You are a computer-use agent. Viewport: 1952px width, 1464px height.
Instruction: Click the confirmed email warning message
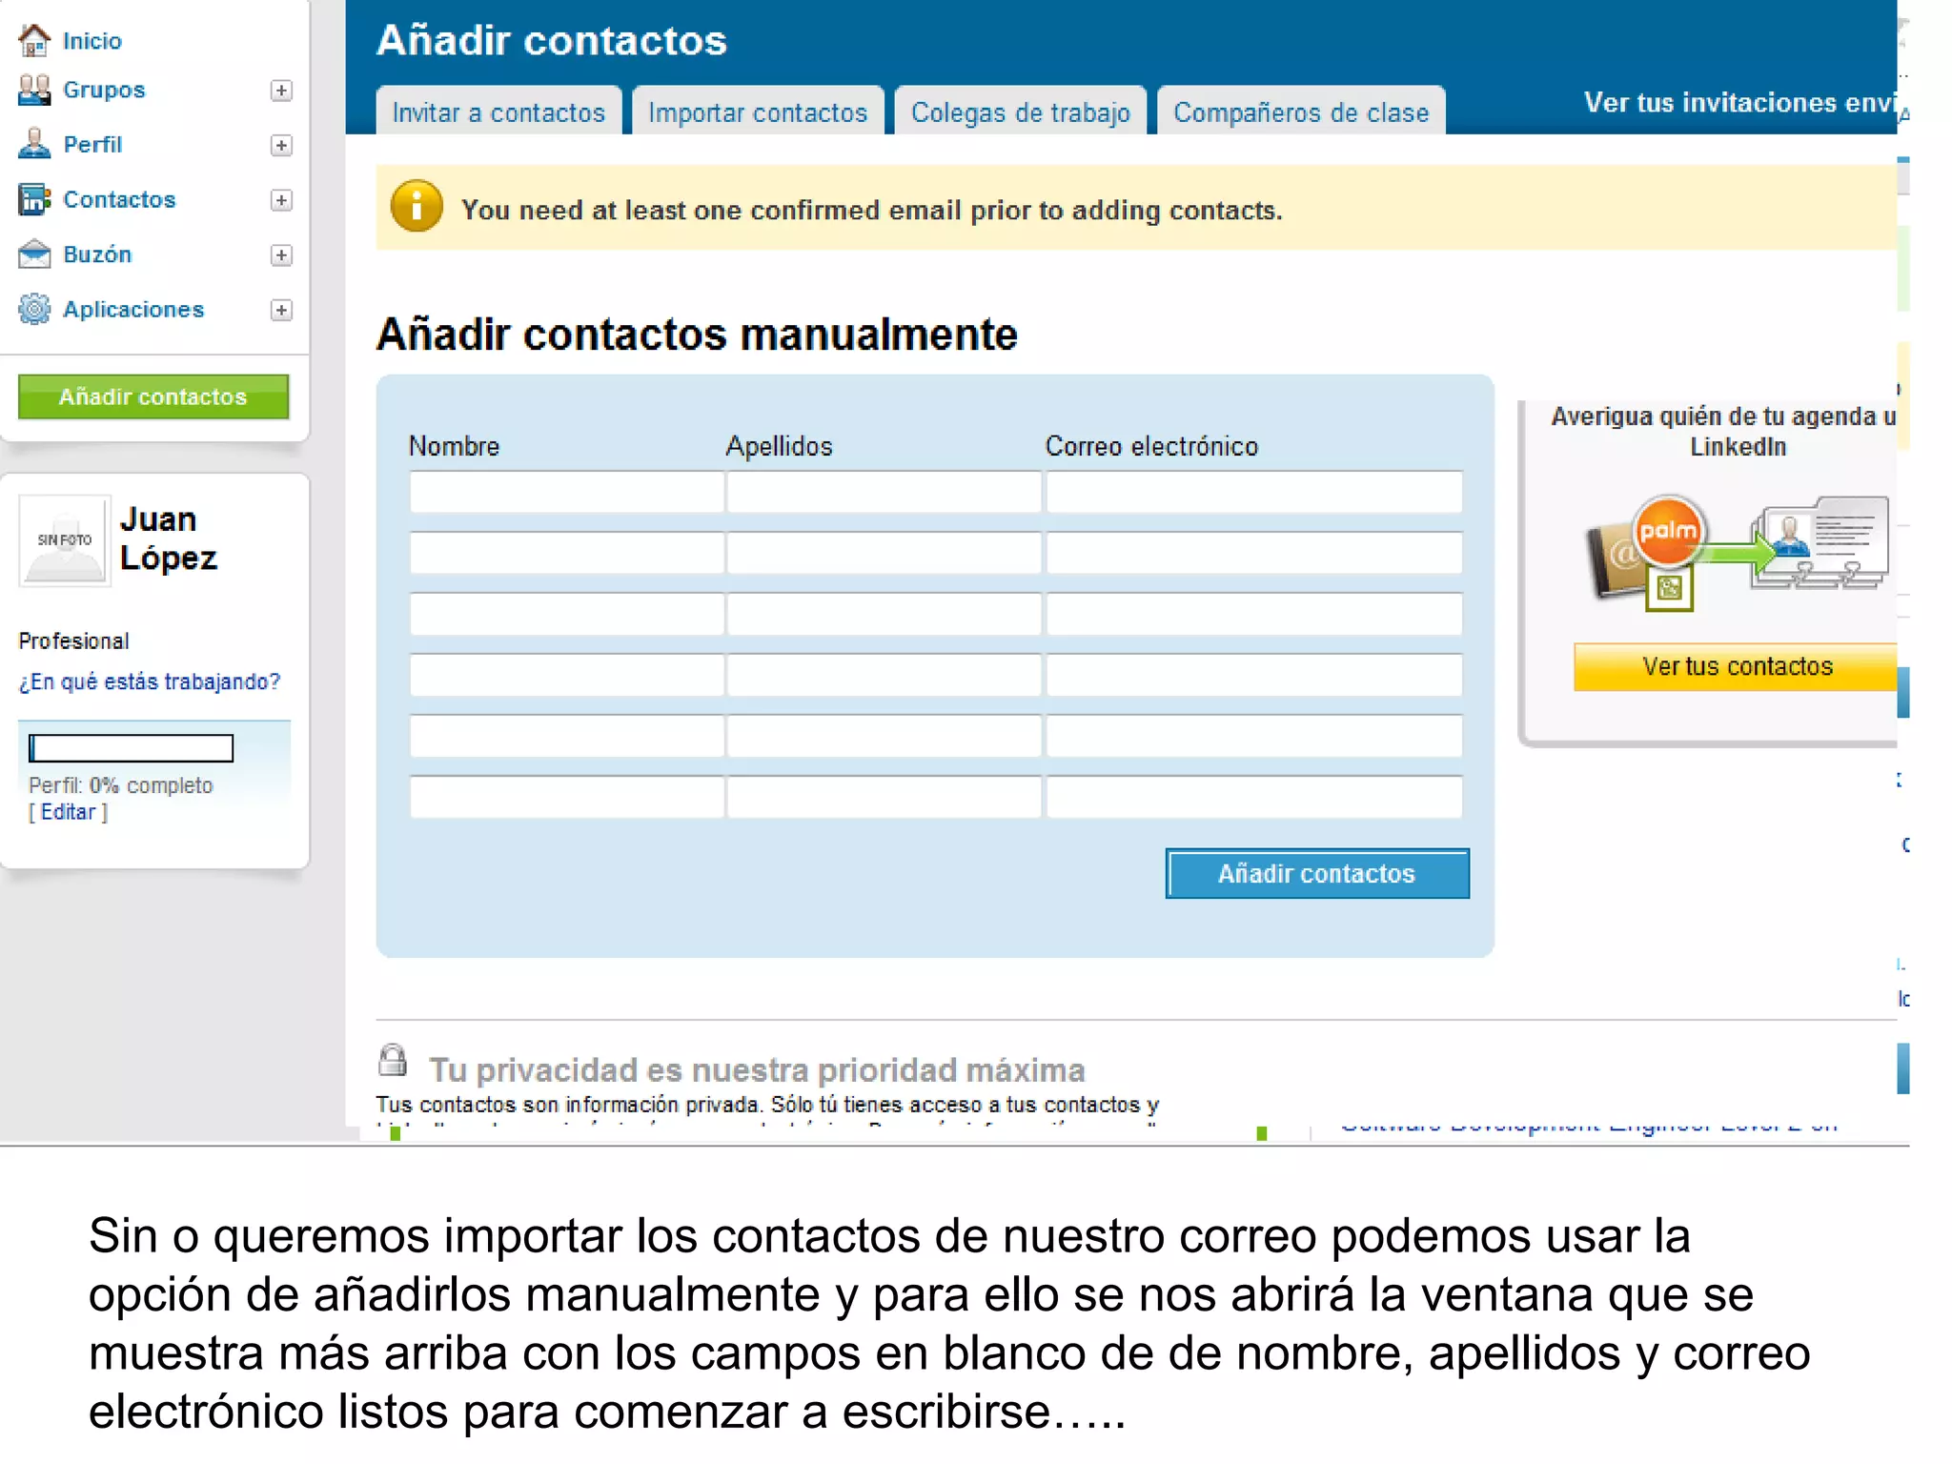point(872,210)
